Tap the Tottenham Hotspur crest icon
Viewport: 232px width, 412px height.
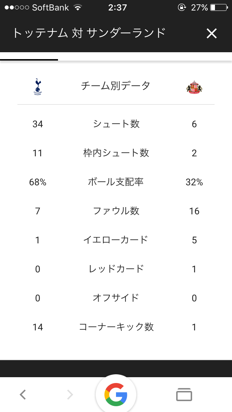pos(38,87)
